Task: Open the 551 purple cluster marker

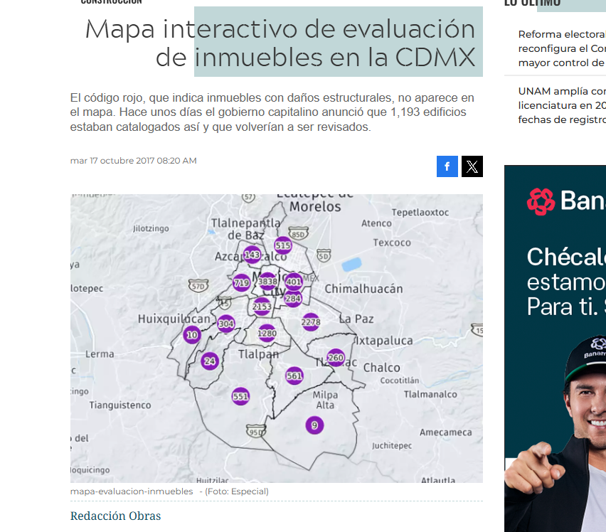Action: [240, 396]
